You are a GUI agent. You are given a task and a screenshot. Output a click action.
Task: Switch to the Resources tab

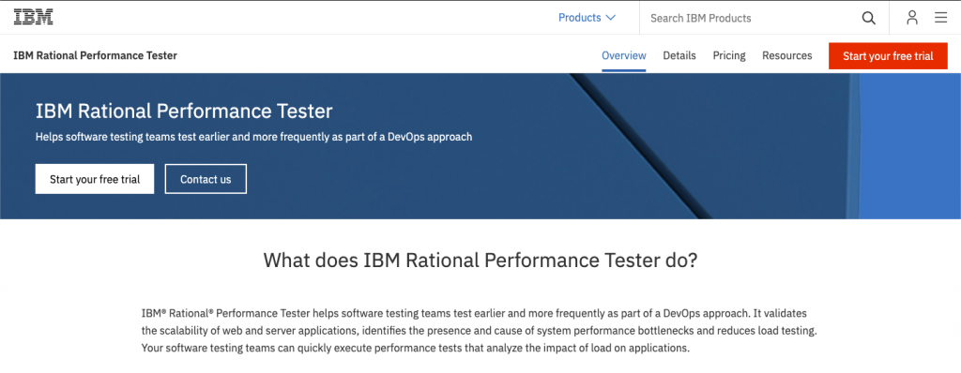click(787, 55)
